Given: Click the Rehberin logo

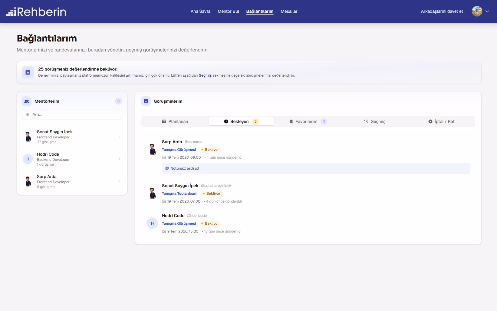Looking at the screenshot, I should 36,12.
